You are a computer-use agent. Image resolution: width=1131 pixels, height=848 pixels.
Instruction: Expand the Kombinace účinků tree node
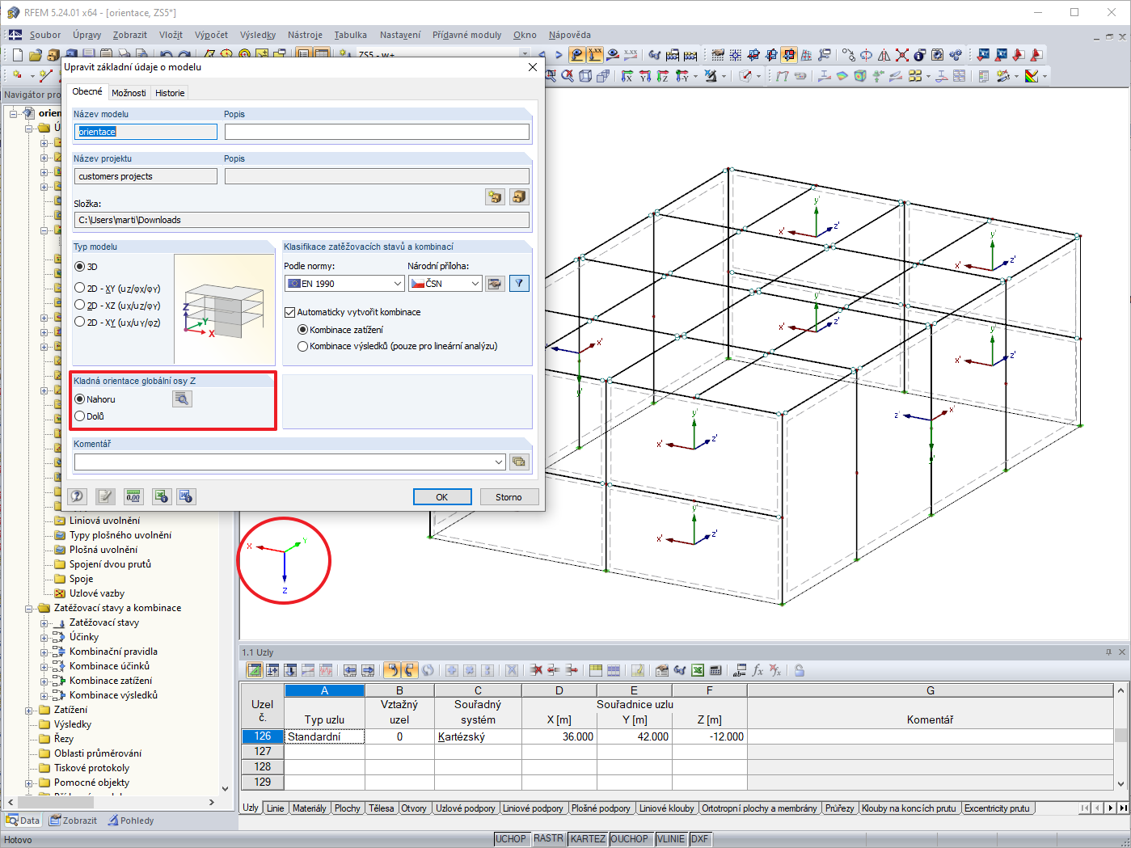coord(44,666)
